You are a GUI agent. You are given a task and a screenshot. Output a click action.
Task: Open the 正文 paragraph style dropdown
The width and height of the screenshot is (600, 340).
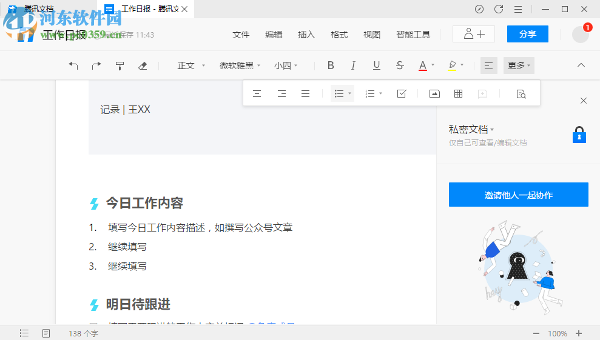[x=191, y=66]
